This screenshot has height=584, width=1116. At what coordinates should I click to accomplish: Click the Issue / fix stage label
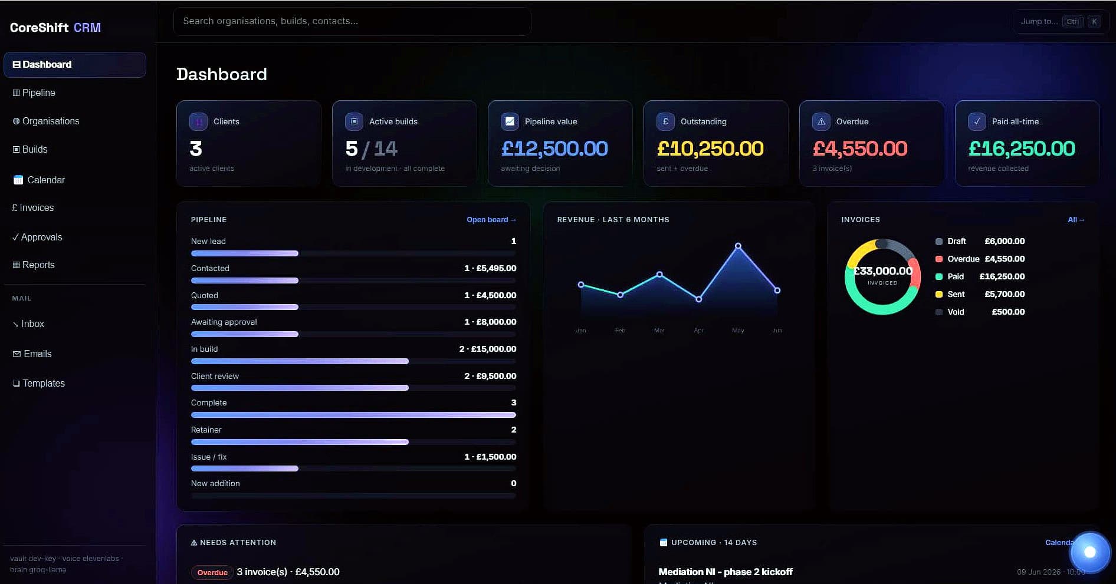pyautogui.click(x=209, y=457)
